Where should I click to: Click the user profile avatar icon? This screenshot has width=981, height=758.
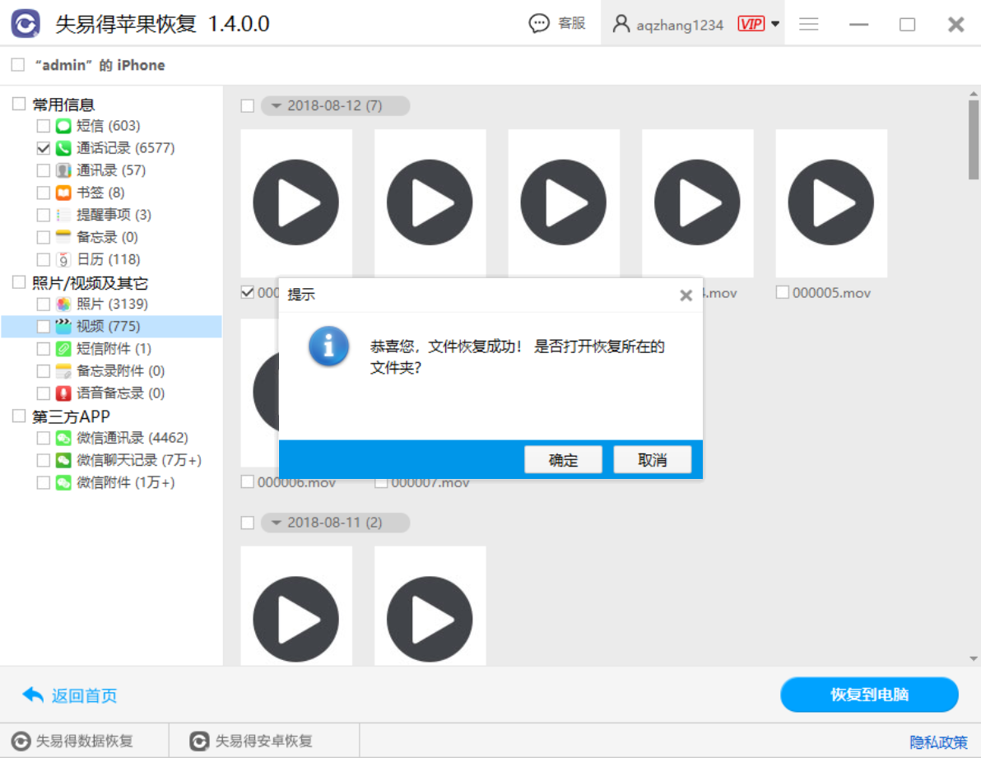(x=621, y=24)
